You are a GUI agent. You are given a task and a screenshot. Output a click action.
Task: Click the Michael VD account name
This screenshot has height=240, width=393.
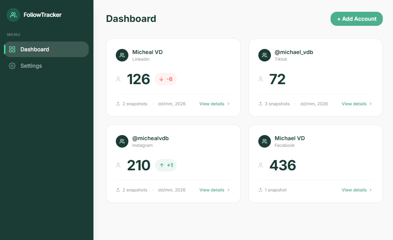pyautogui.click(x=290, y=138)
